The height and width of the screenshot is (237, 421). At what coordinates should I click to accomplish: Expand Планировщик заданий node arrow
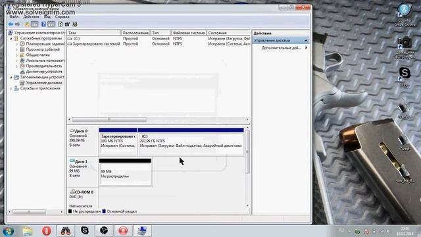[16, 44]
